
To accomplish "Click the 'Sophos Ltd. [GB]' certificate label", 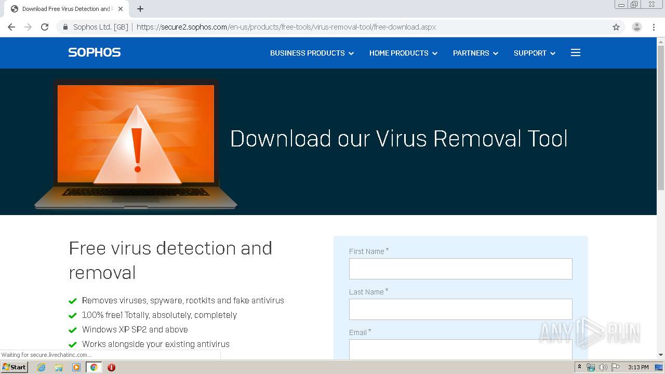I will [x=101, y=27].
